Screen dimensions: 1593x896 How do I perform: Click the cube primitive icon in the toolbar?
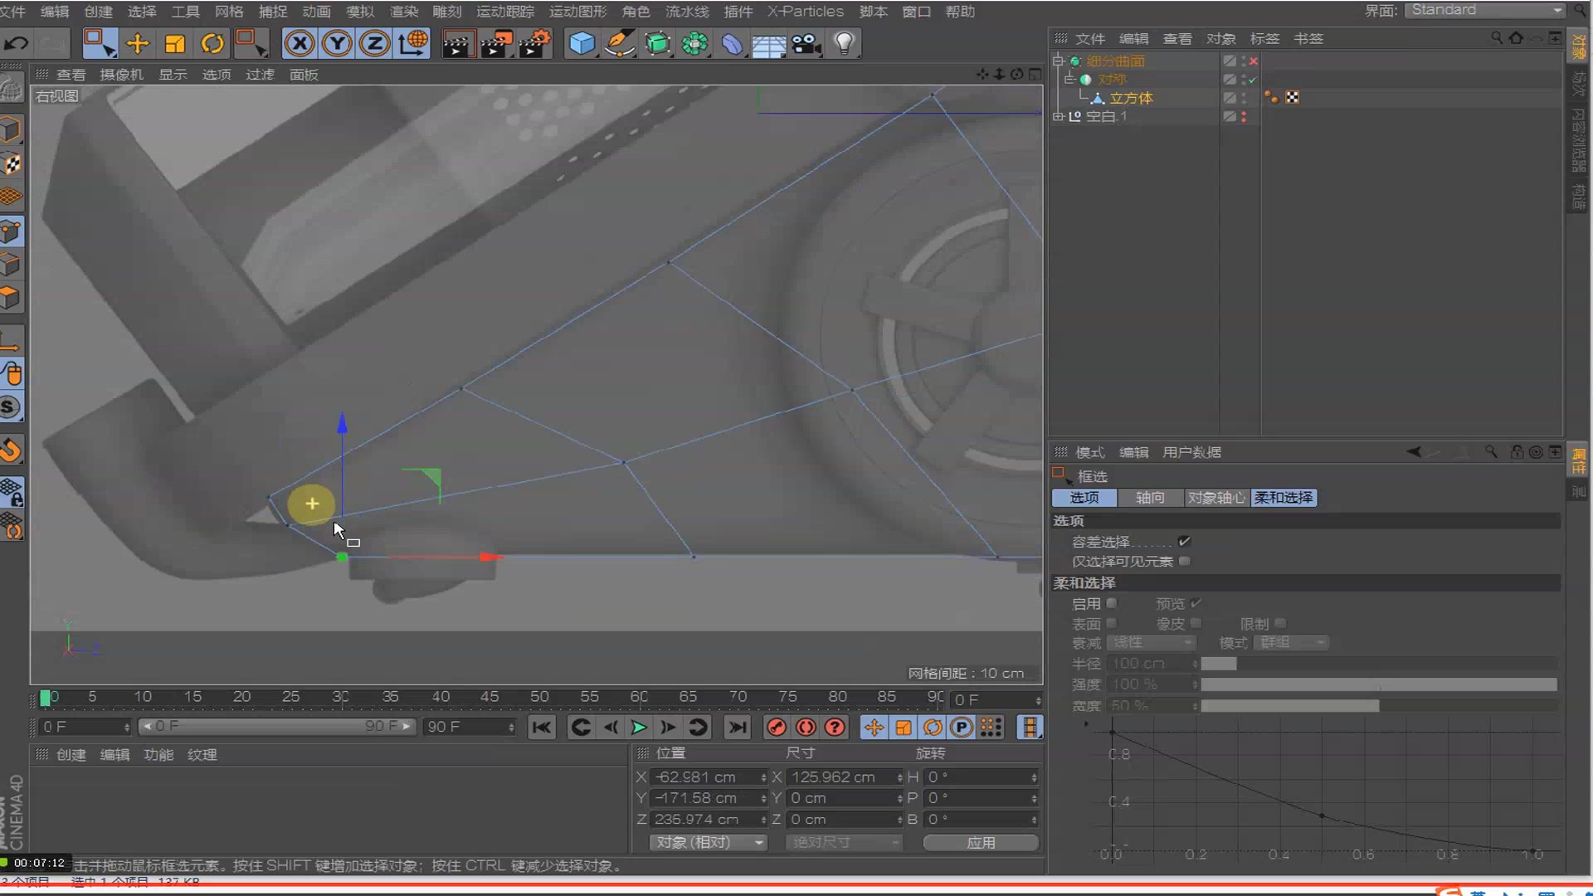coord(582,43)
